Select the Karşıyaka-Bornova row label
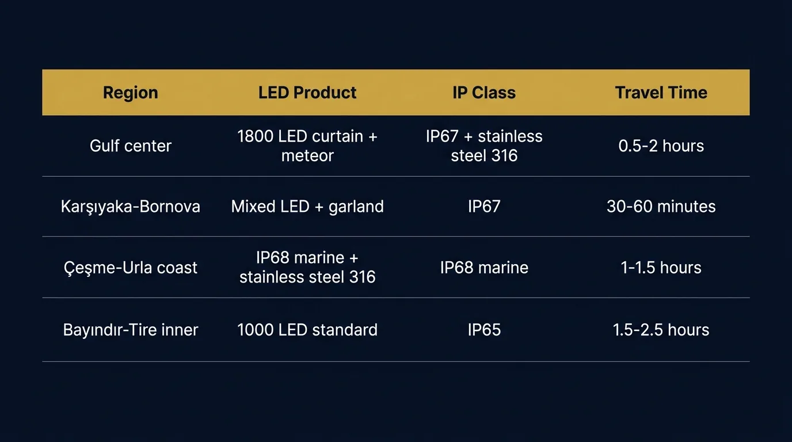792x442 pixels. coord(131,207)
